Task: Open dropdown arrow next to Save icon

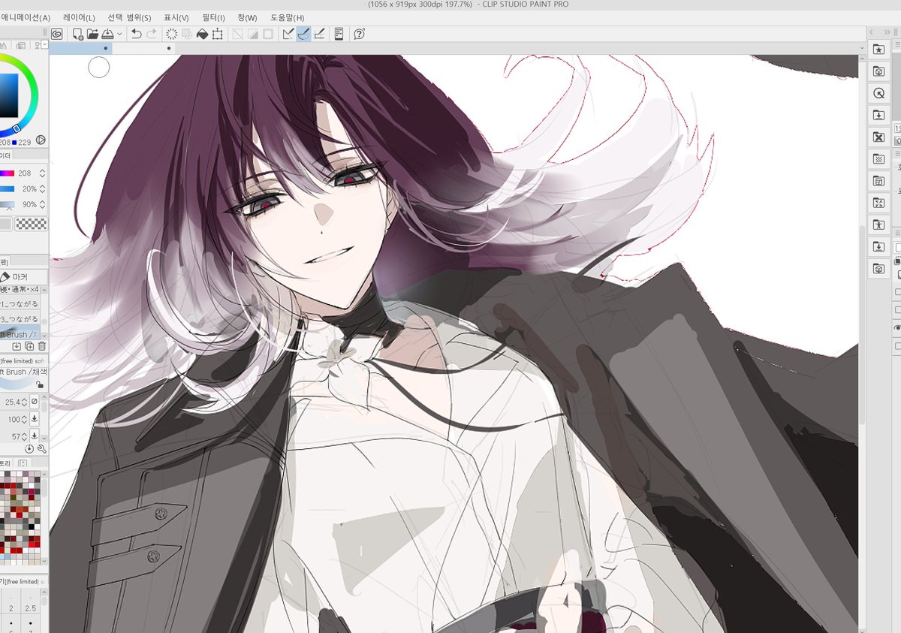Action: coord(119,34)
